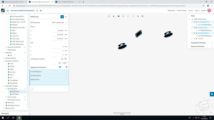
Task: Select the Inlet boundary condition
Action: (x=11, y=64)
